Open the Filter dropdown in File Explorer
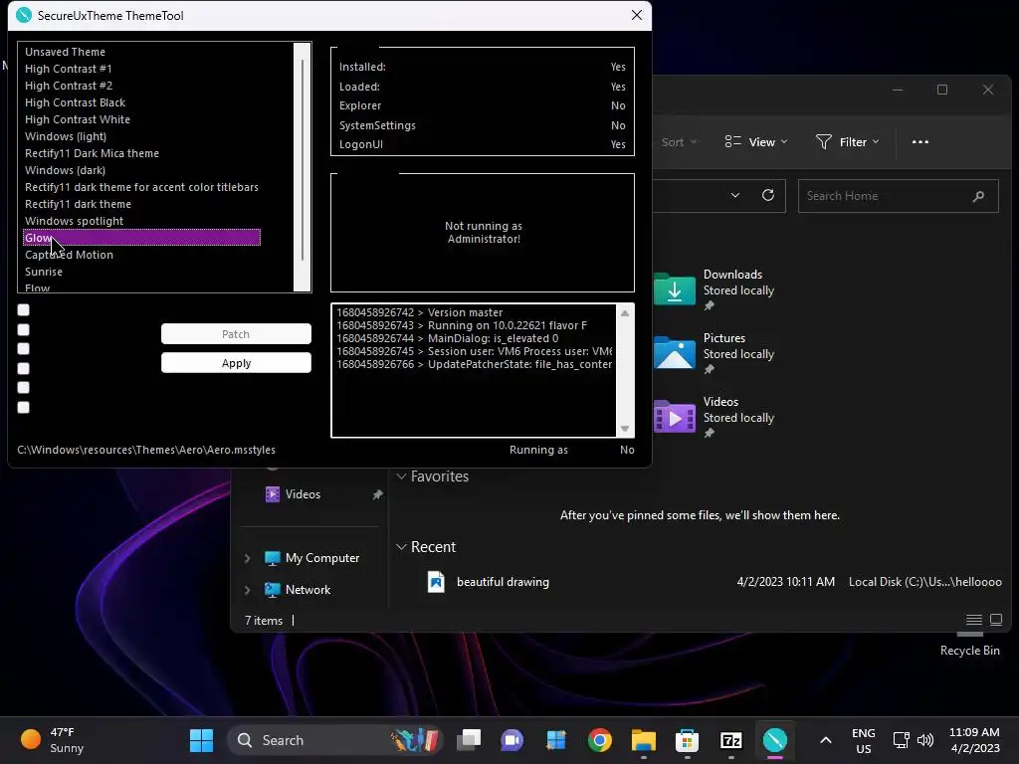Image resolution: width=1019 pixels, height=764 pixels. [x=848, y=141]
